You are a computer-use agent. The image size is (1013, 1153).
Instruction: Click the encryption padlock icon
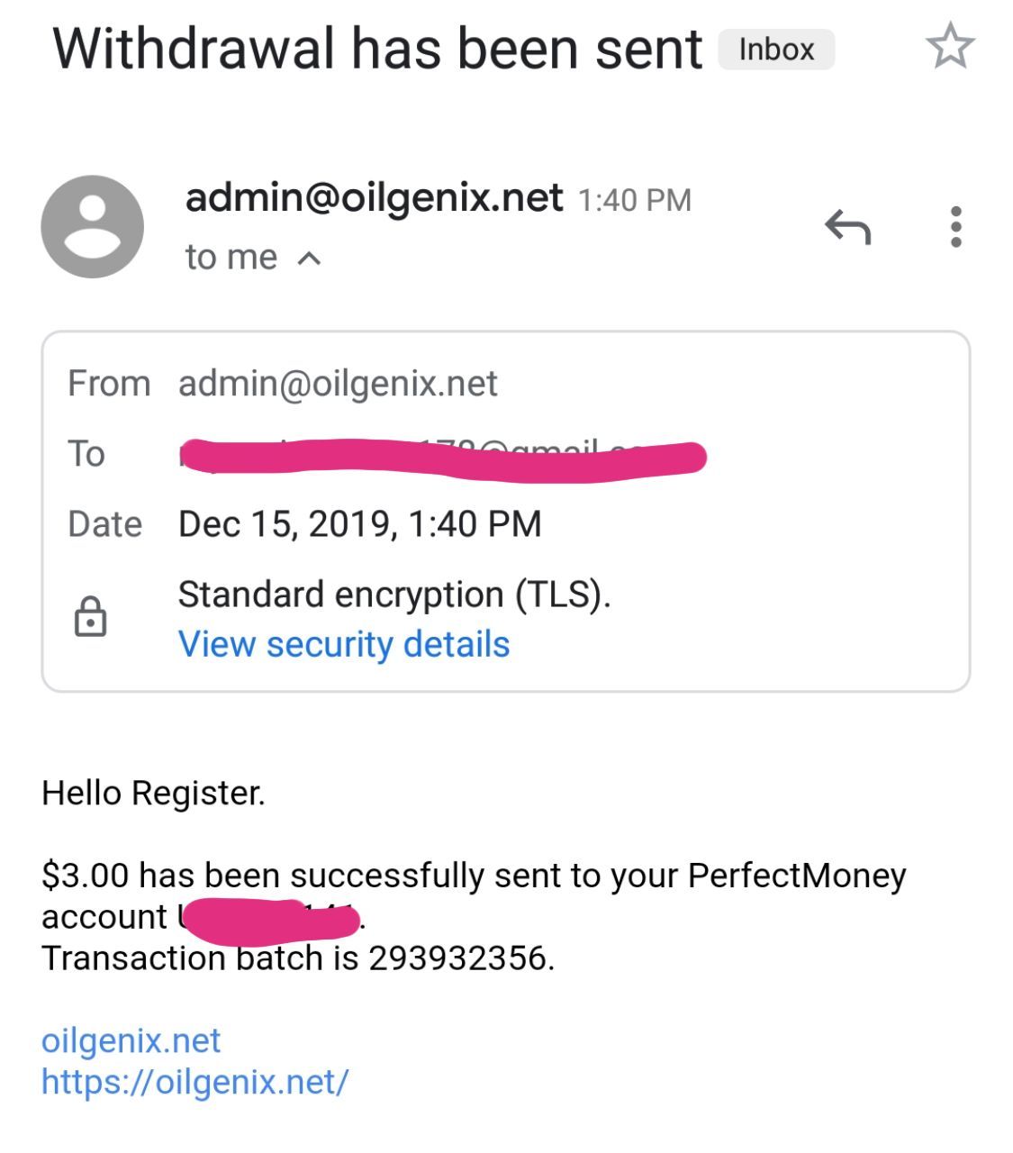pyautogui.click(x=90, y=618)
